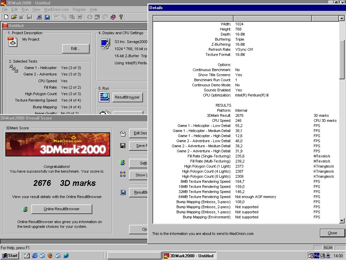This screenshot has width=346, height=260.
Task: Click the purple help book toolbar icon
Action: pyautogui.click(x=113, y=17)
